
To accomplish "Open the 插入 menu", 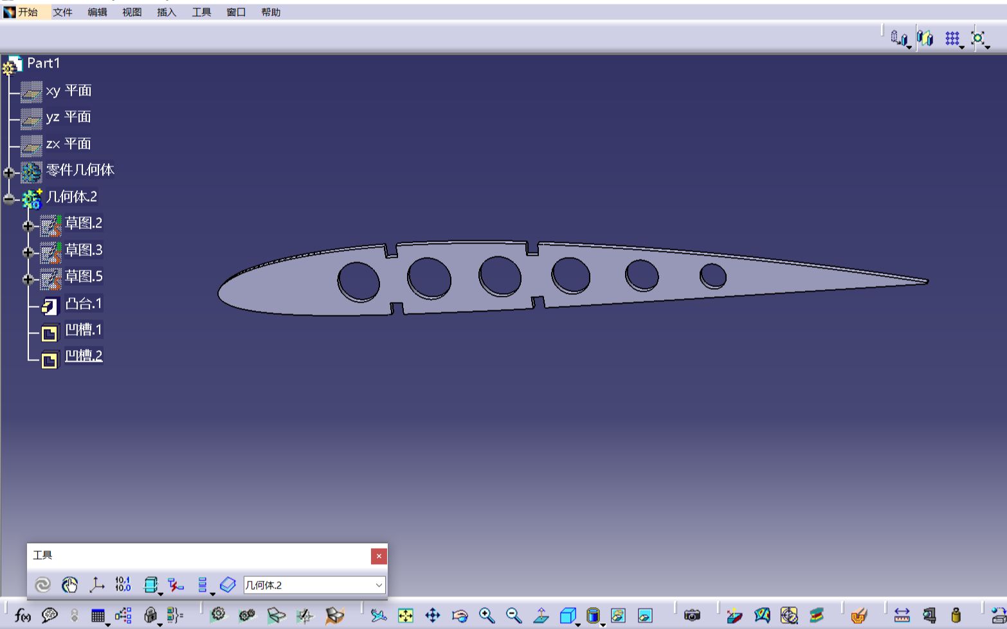I will pyautogui.click(x=167, y=12).
